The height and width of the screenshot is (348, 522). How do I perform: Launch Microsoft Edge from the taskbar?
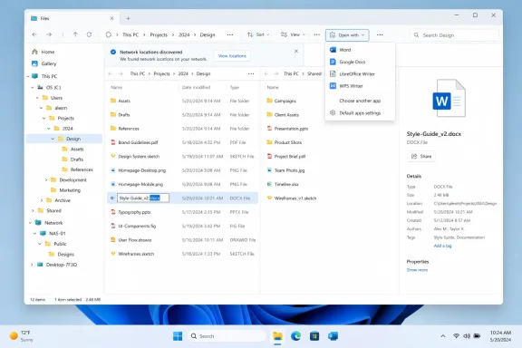click(295, 336)
